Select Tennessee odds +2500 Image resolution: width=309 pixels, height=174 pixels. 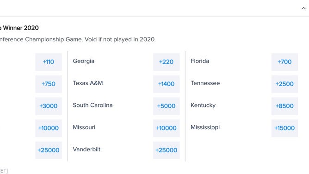284,84
